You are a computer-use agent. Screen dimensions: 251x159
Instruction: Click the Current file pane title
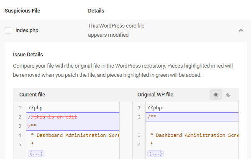click(x=32, y=95)
